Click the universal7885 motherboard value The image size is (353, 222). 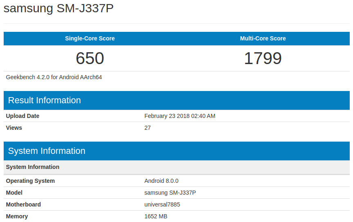tap(162, 204)
